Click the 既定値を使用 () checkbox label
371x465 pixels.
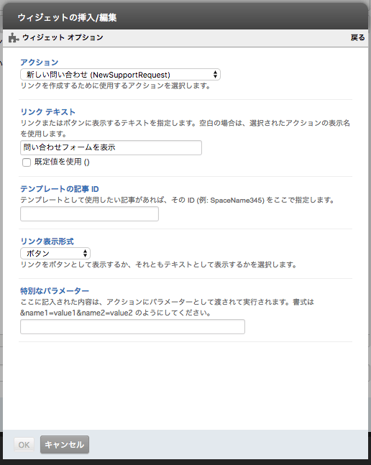point(62,162)
